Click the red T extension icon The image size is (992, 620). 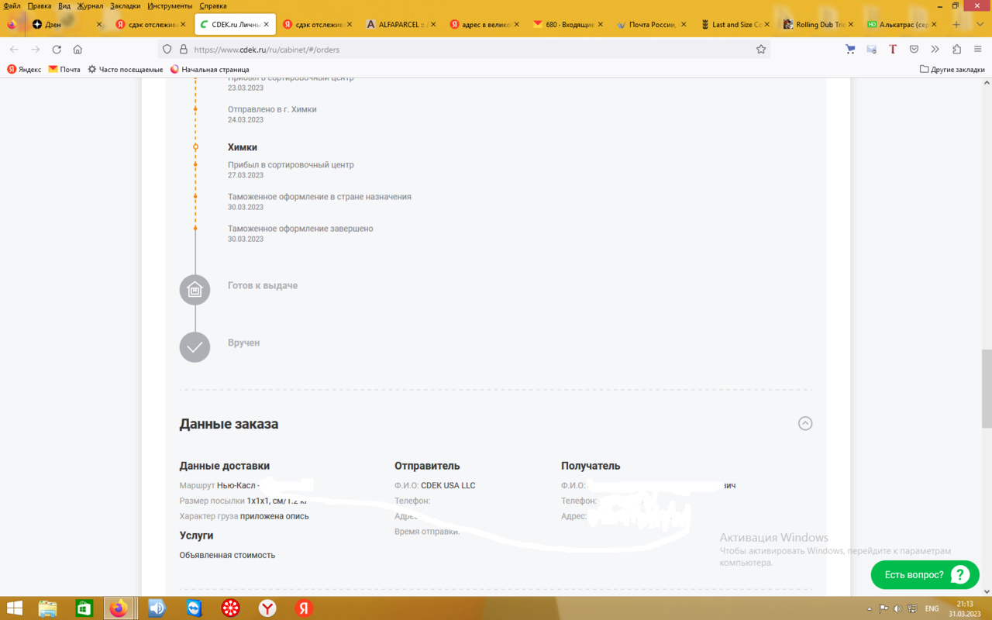tap(893, 50)
